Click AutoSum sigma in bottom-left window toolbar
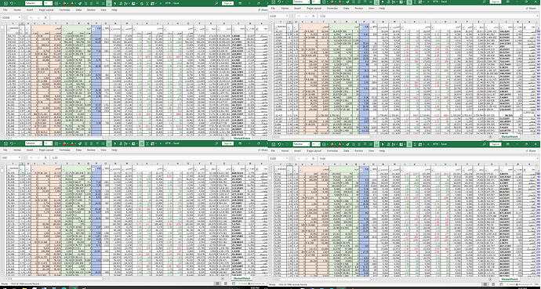 pyautogui.click(x=147, y=143)
